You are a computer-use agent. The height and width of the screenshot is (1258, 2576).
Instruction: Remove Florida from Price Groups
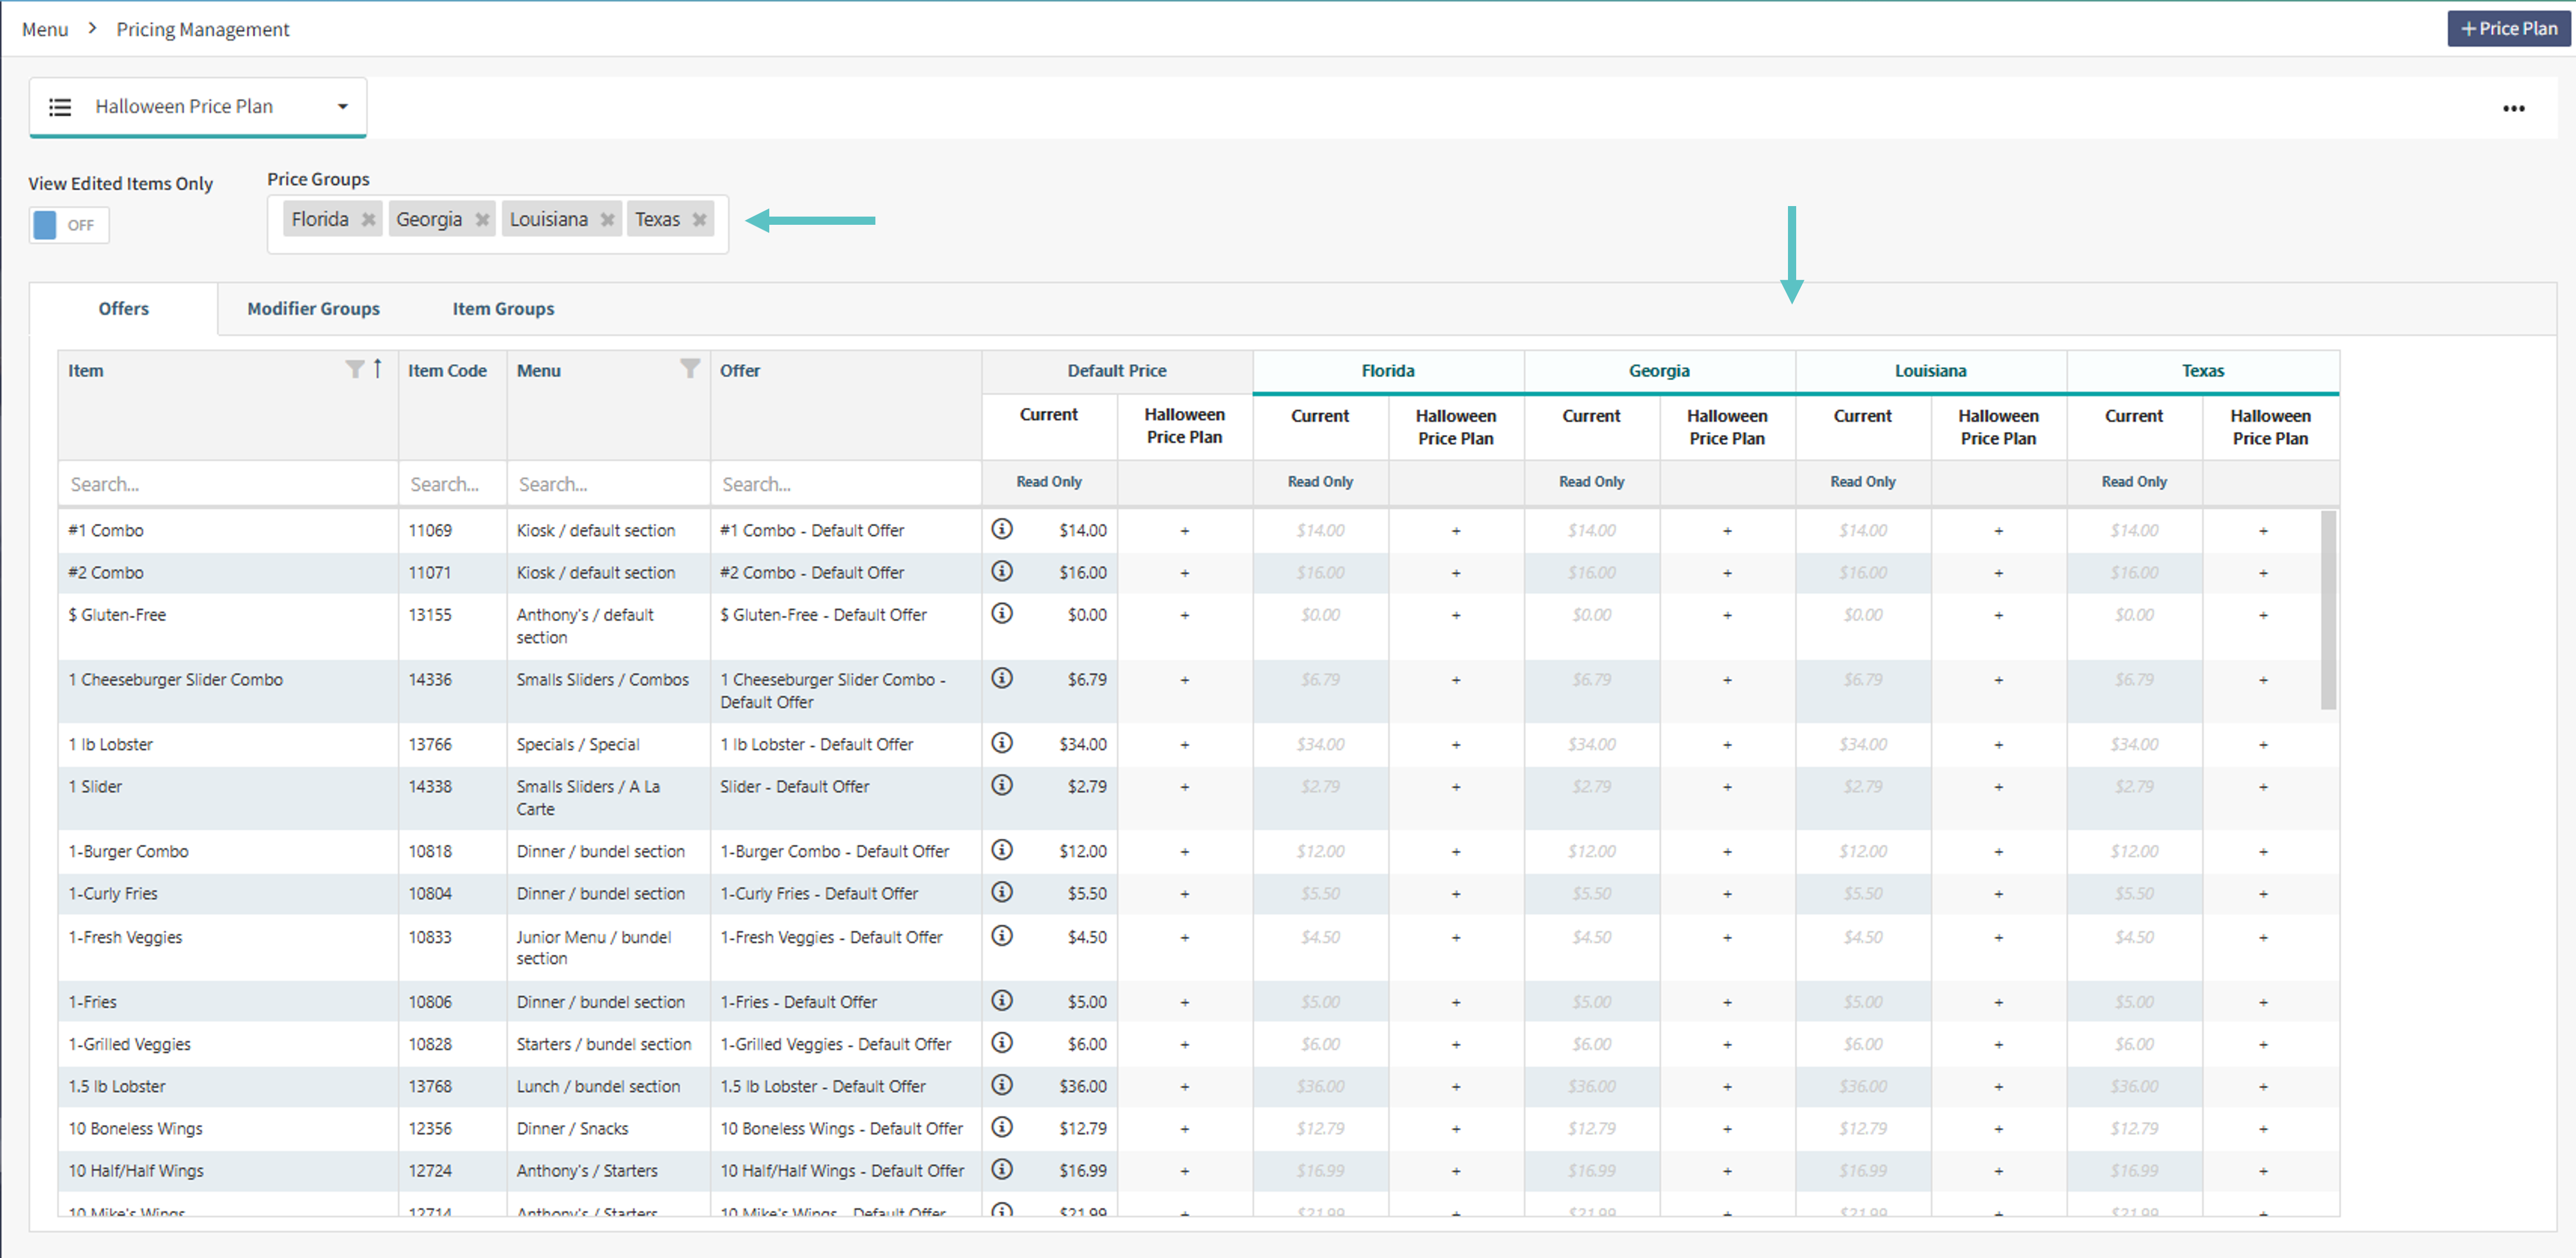click(368, 220)
